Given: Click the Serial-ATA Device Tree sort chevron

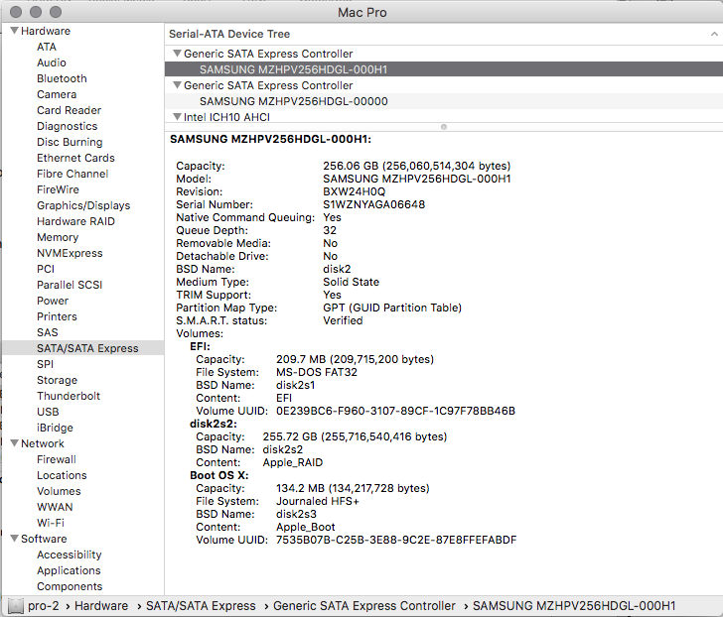Looking at the screenshot, I should click(714, 34).
